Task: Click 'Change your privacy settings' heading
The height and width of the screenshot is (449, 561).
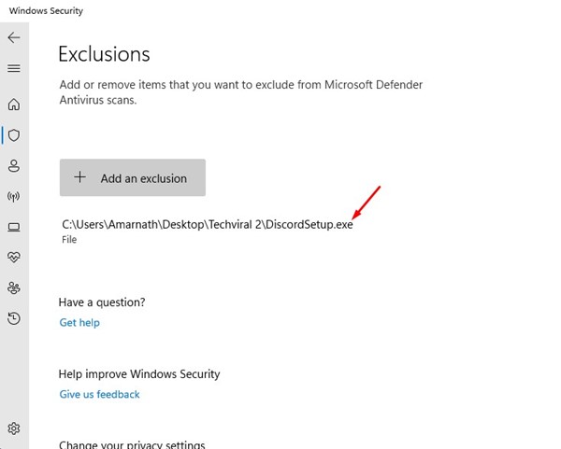Action: 132,444
